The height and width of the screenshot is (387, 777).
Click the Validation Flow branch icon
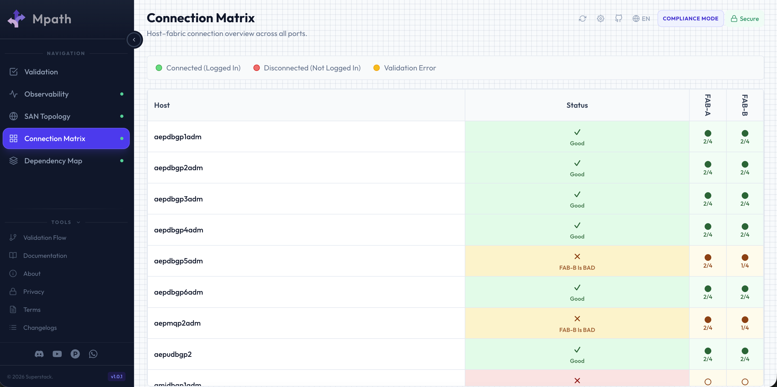(13, 237)
